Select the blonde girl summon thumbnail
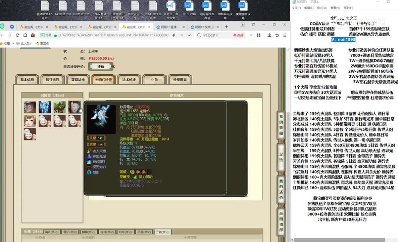This screenshot has height=242, width=398. (30, 121)
